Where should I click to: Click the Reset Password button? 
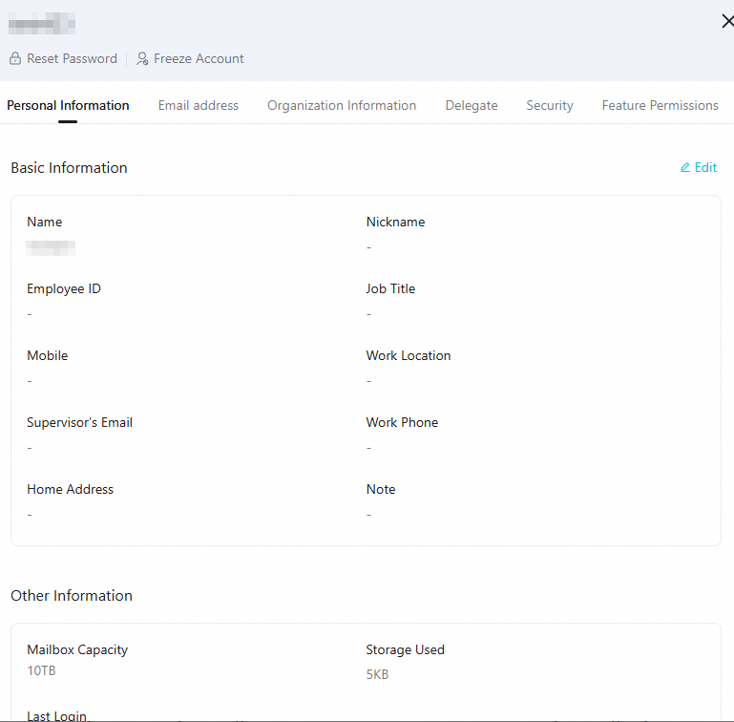pos(63,58)
